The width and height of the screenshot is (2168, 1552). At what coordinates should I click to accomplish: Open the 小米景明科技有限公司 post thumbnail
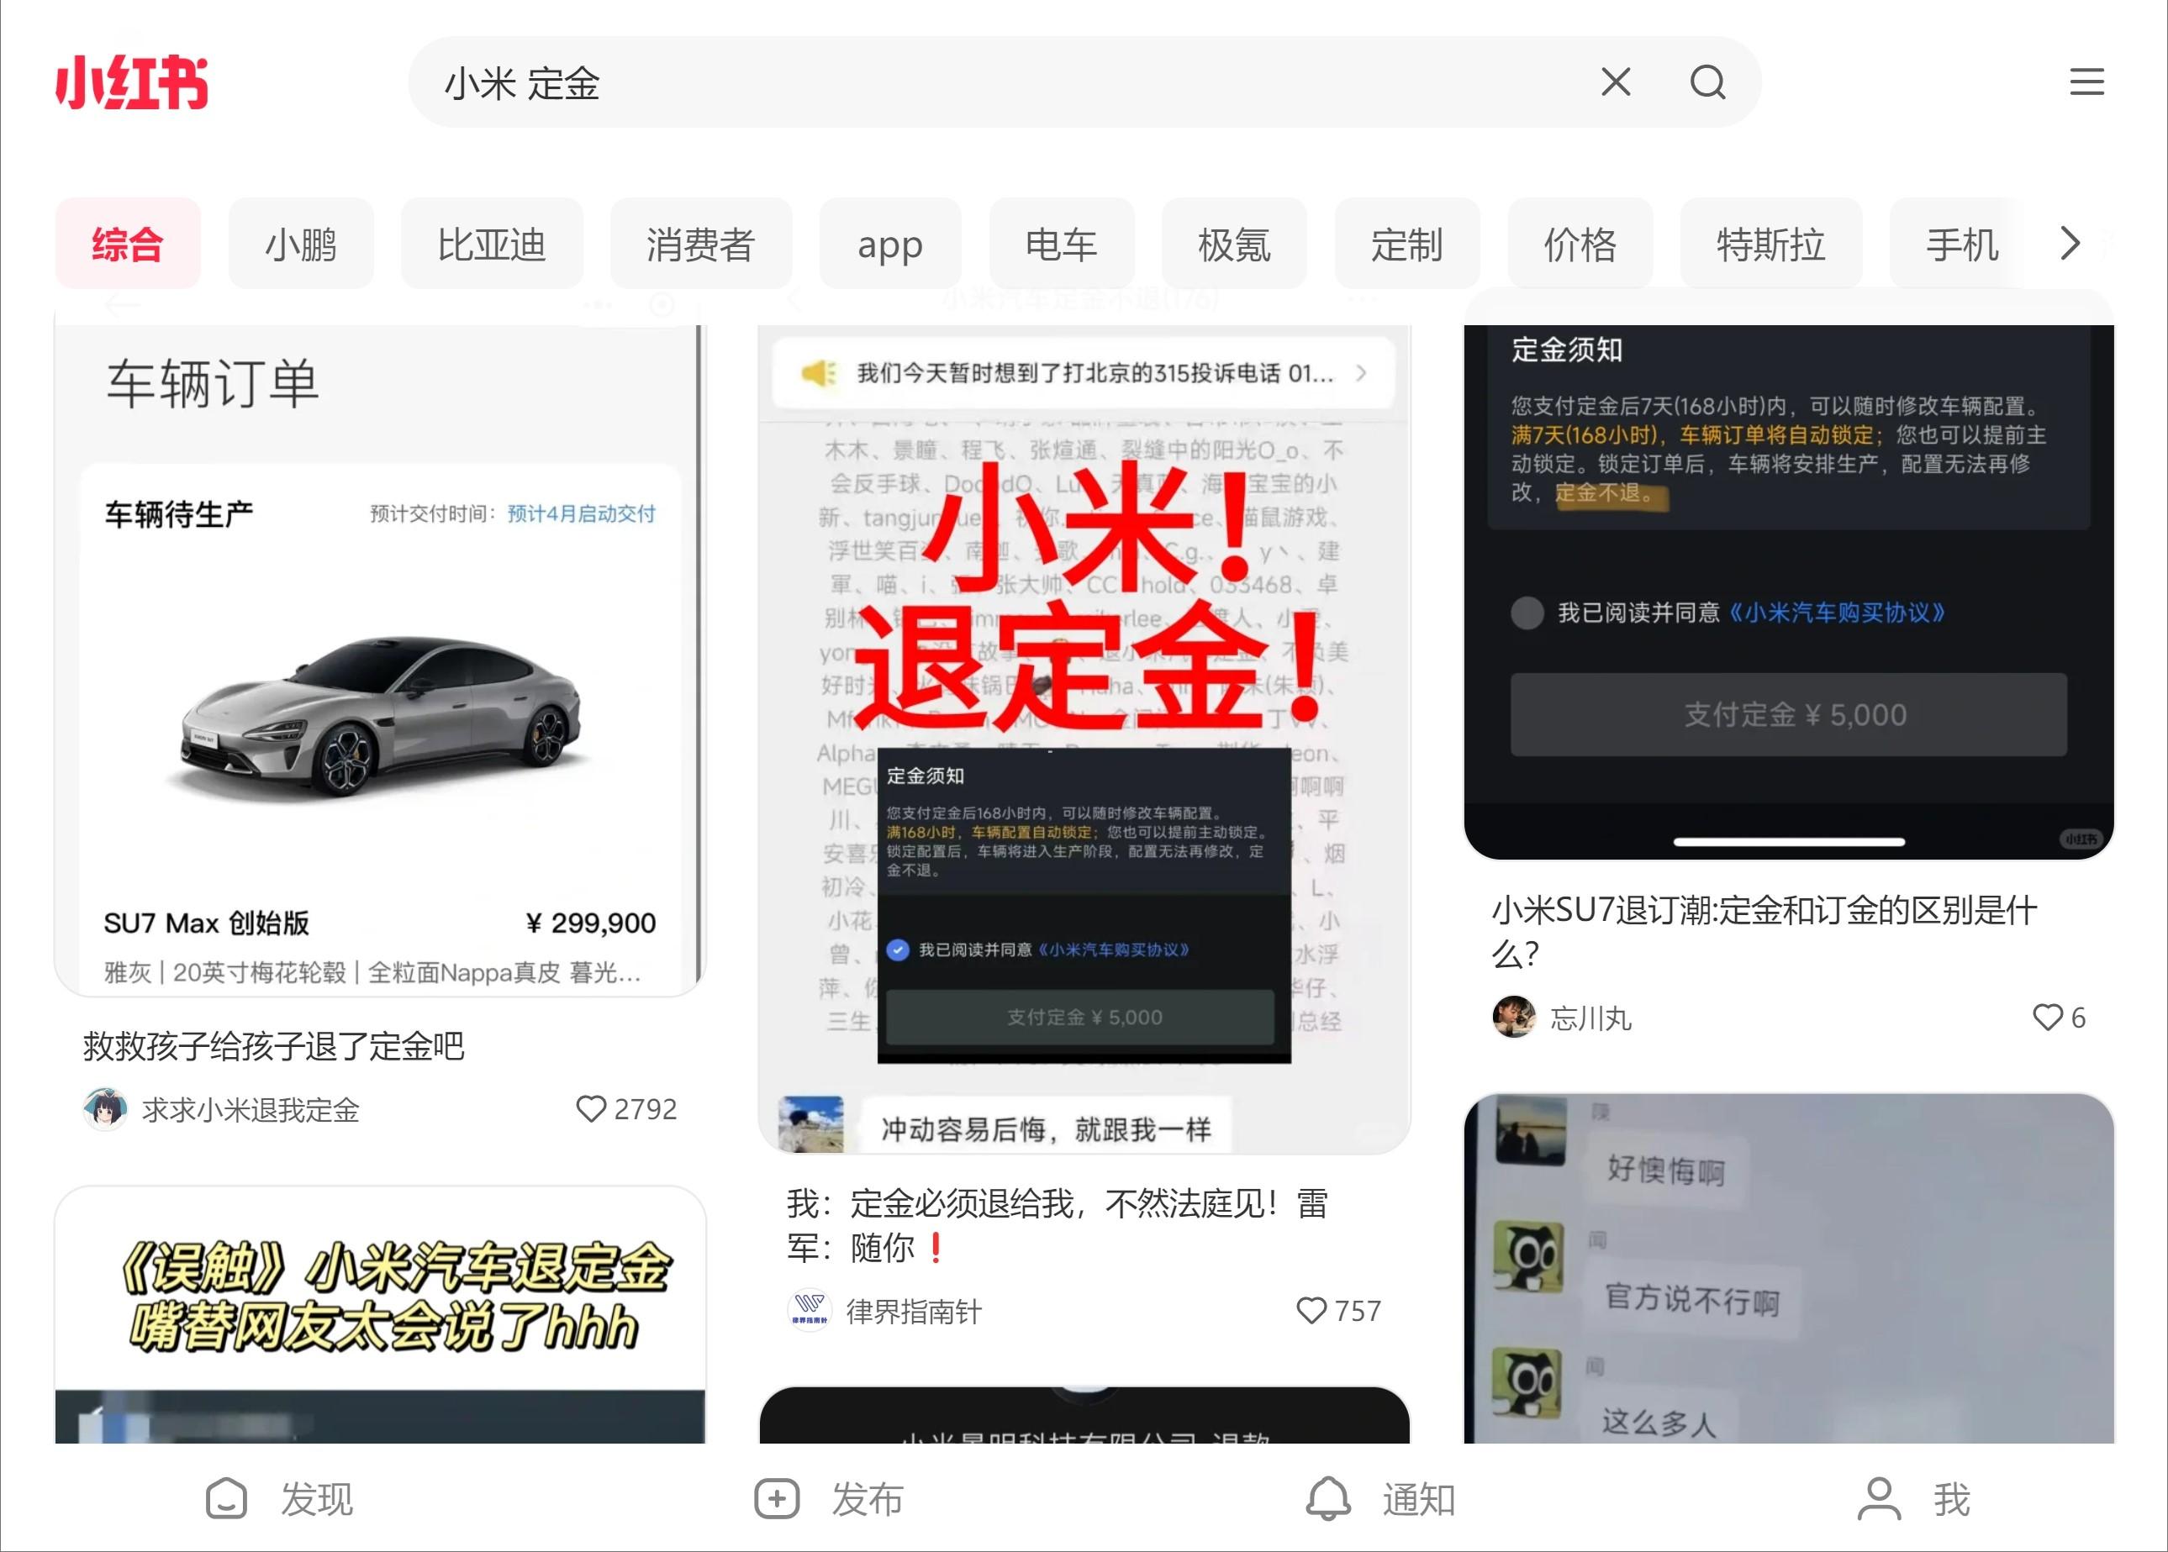pyautogui.click(x=1084, y=1415)
